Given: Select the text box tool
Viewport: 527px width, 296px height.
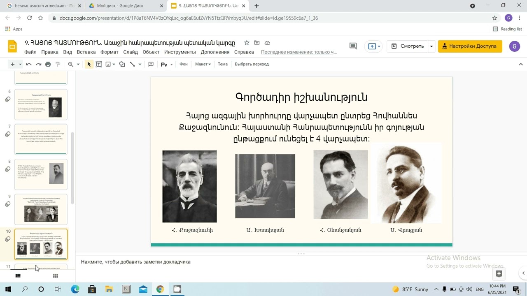Looking at the screenshot, I should pyautogui.click(x=99, y=64).
